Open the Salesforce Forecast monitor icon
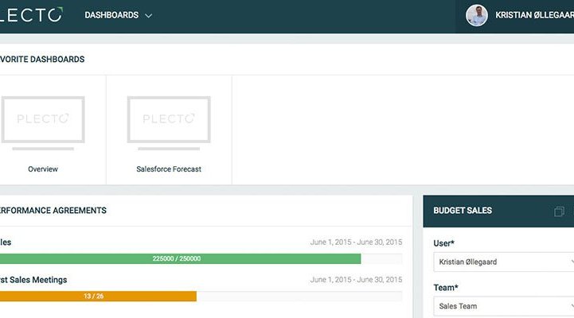This screenshot has height=318, width=574. click(169, 122)
